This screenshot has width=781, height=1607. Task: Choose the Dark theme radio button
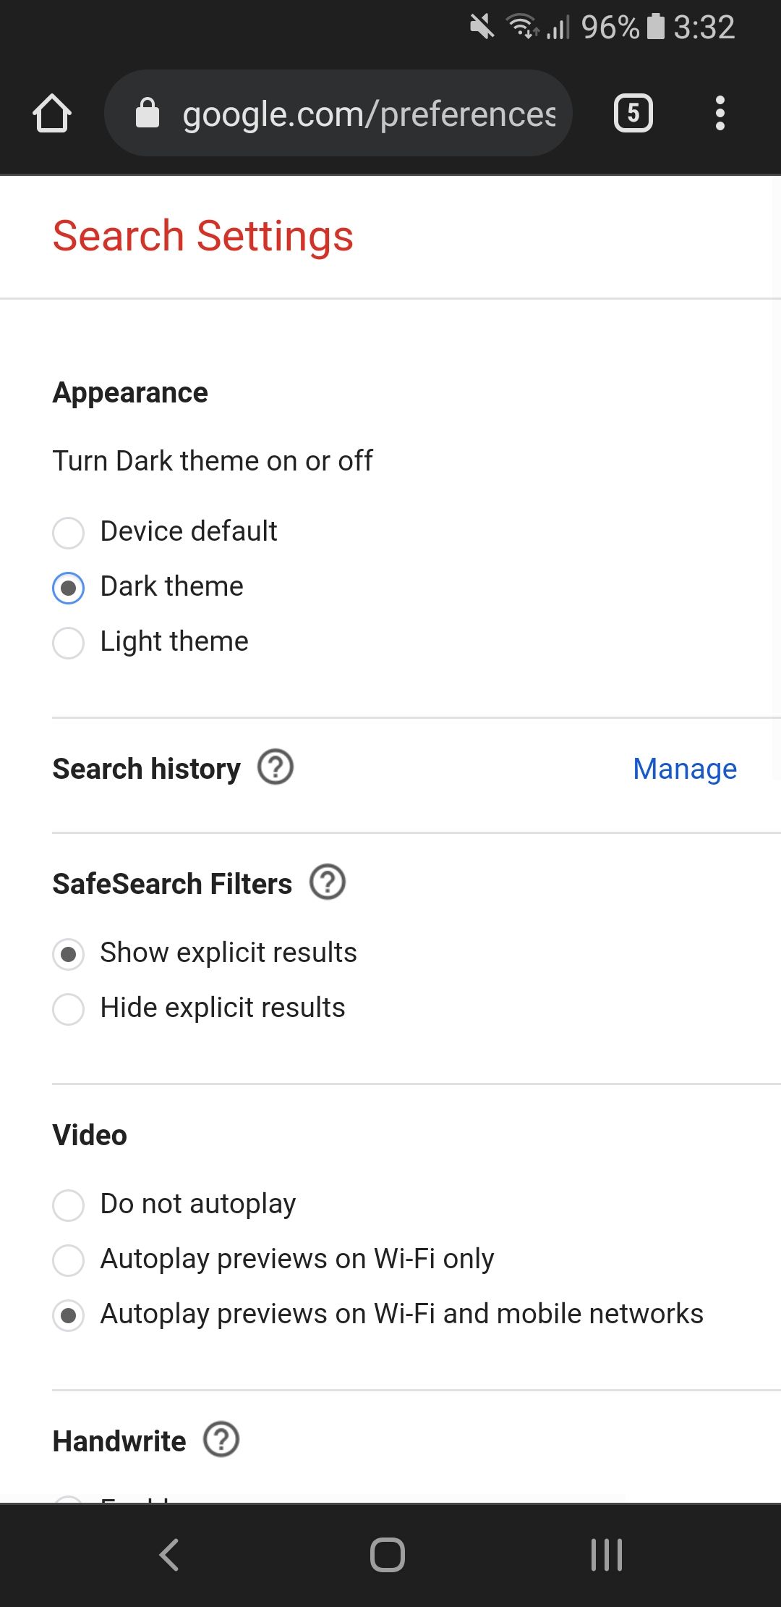click(x=69, y=588)
